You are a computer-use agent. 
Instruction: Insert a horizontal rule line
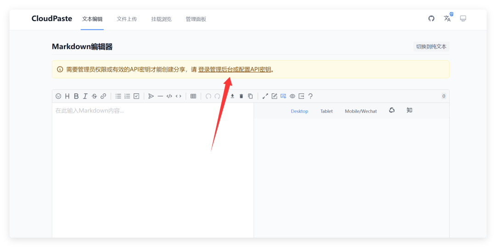point(160,96)
